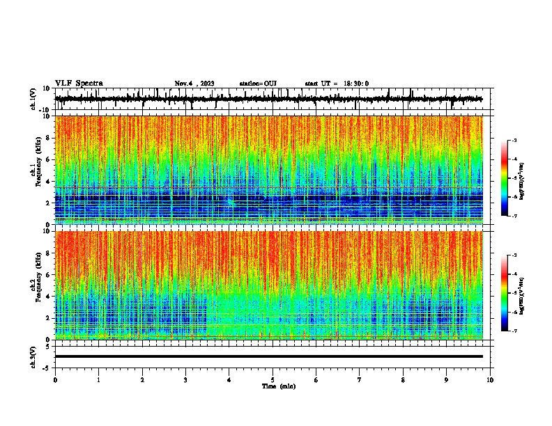Click the "-3" tick on ch.1 colorbar
The image size is (552, 426).
514,140
